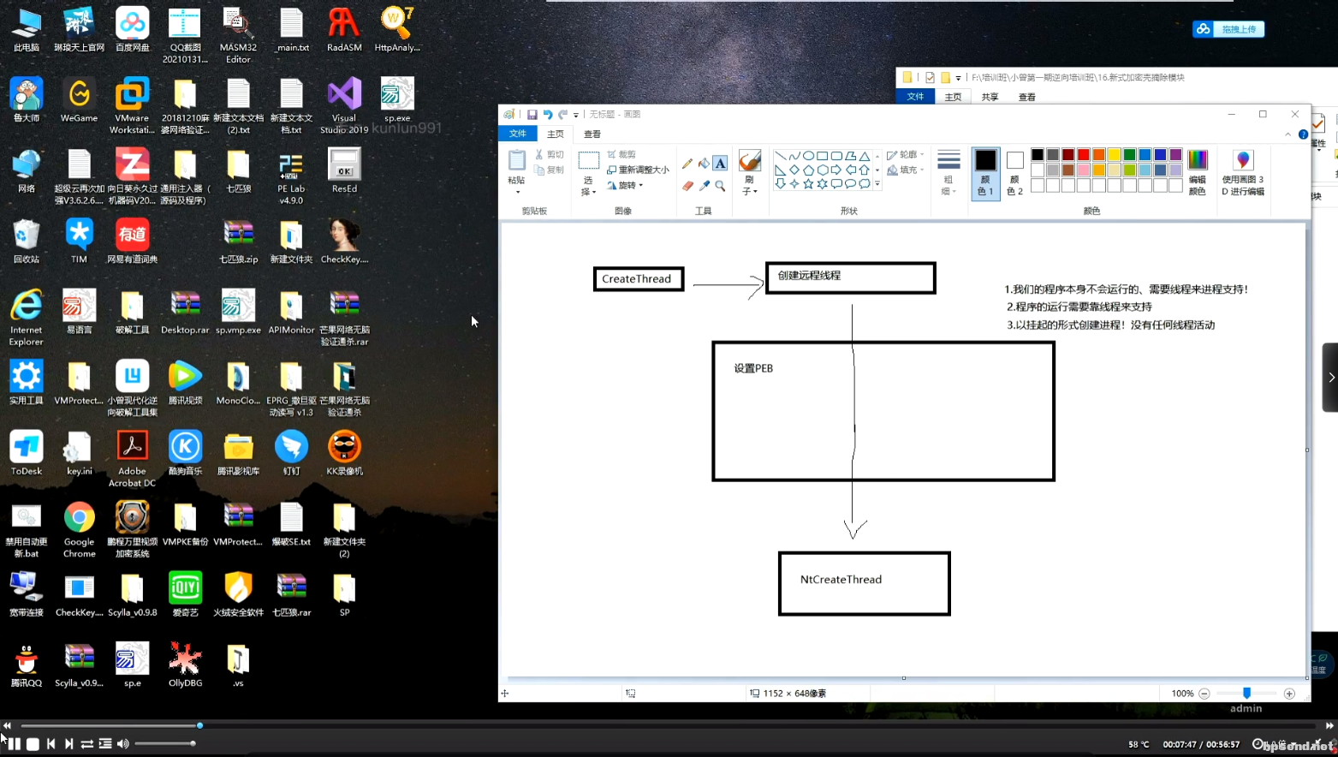
Task: Click the Paint help question mark icon
Action: pos(1303,134)
